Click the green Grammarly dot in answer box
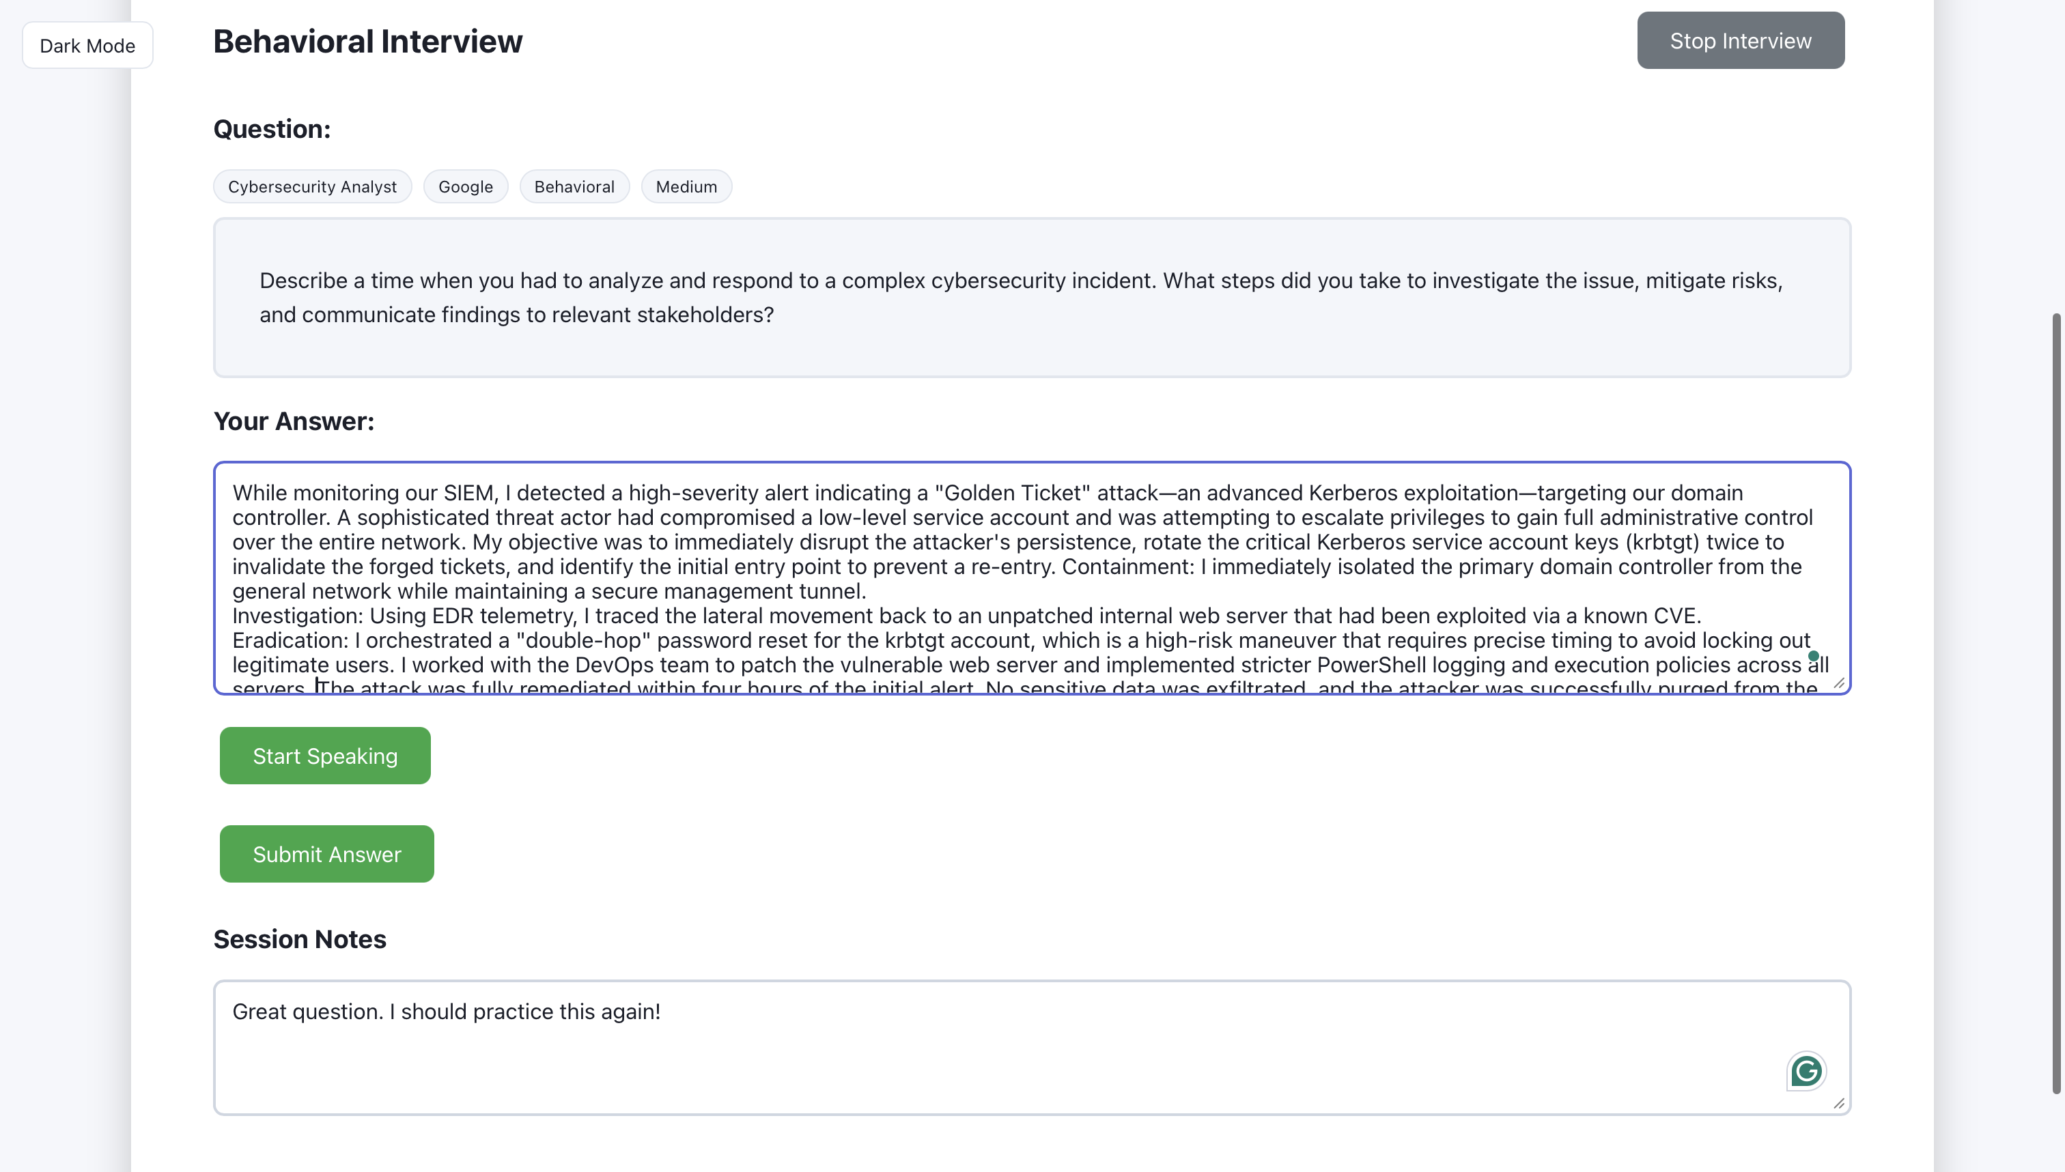The width and height of the screenshot is (2065, 1172). [1813, 656]
